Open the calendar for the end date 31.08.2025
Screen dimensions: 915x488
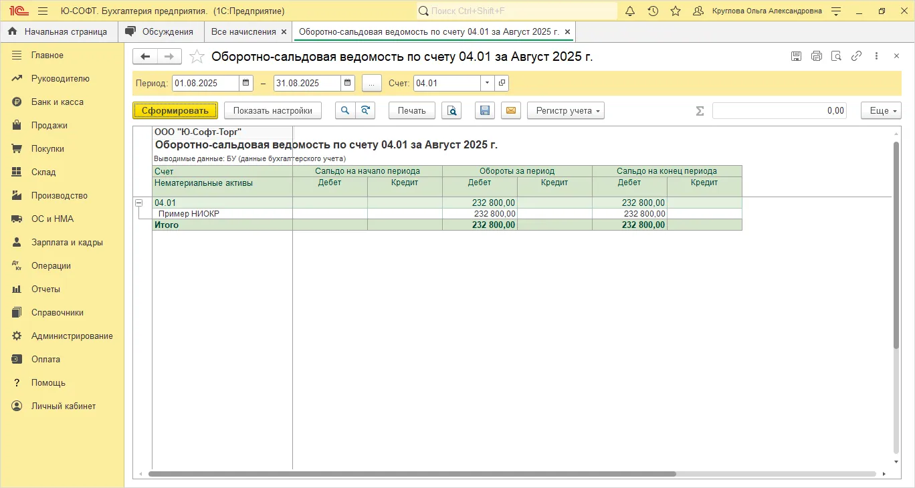pos(348,83)
